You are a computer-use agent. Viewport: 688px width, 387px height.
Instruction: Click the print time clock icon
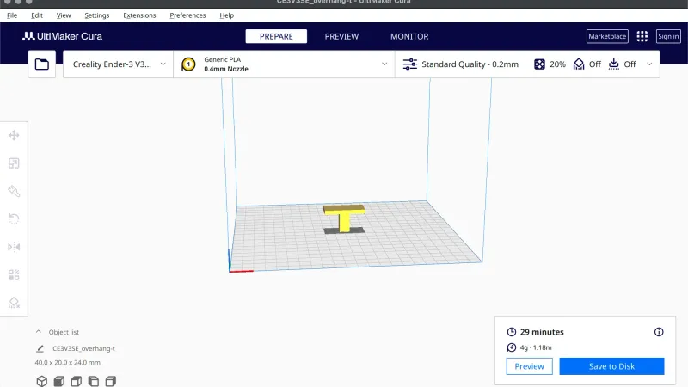(511, 332)
